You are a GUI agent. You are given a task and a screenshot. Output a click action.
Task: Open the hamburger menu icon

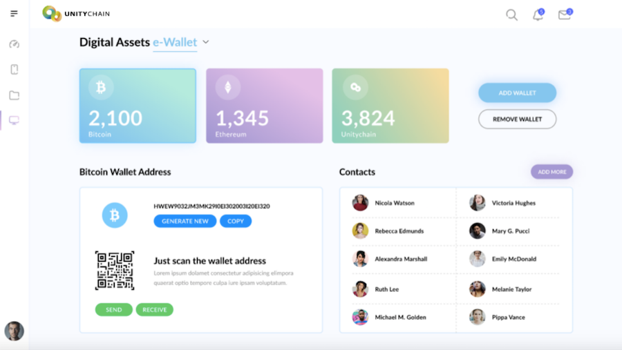(14, 14)
